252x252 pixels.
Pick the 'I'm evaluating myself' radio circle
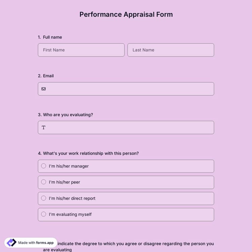click(44, 214)
